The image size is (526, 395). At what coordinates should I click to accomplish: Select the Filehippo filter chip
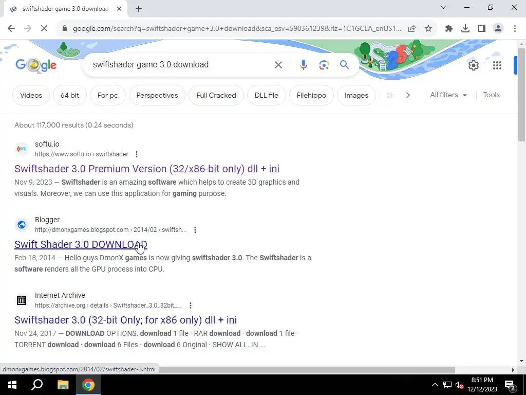(x=311, y=95)
